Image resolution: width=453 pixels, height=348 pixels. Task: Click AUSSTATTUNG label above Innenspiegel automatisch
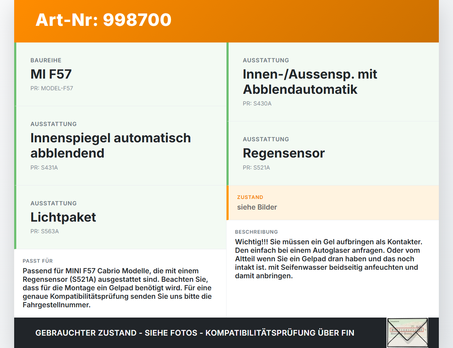53,124
